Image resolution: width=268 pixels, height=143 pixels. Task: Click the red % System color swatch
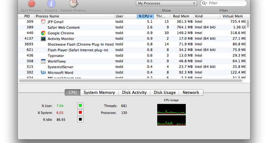click(80, 113)
